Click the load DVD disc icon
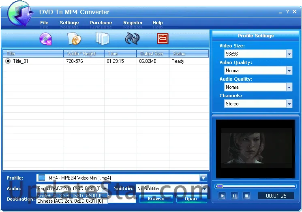302x212 pixels. 45,39
